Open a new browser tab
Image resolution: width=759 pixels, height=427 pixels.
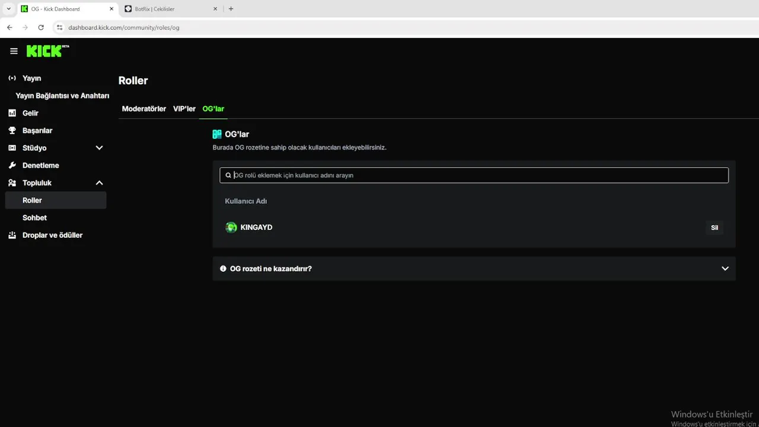pos(231,9)
